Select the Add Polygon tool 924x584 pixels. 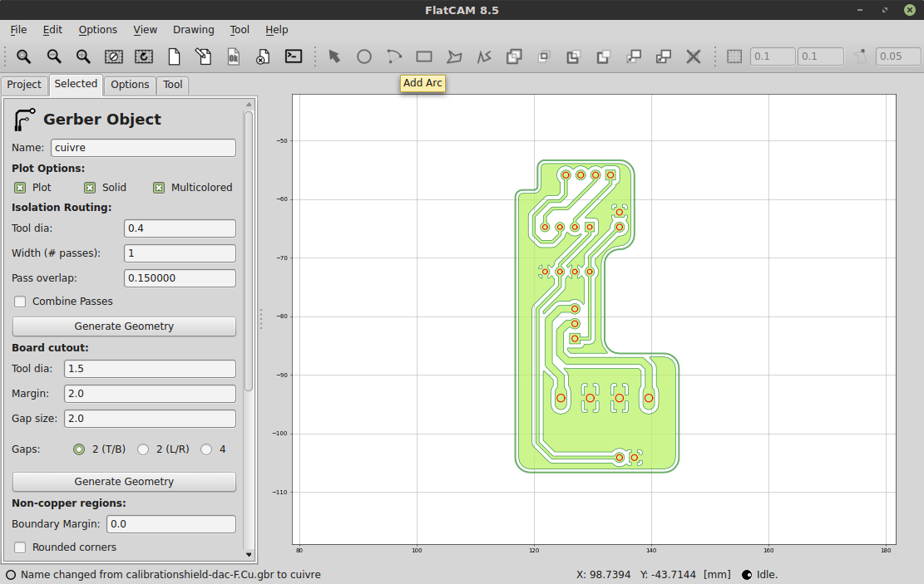454,56
